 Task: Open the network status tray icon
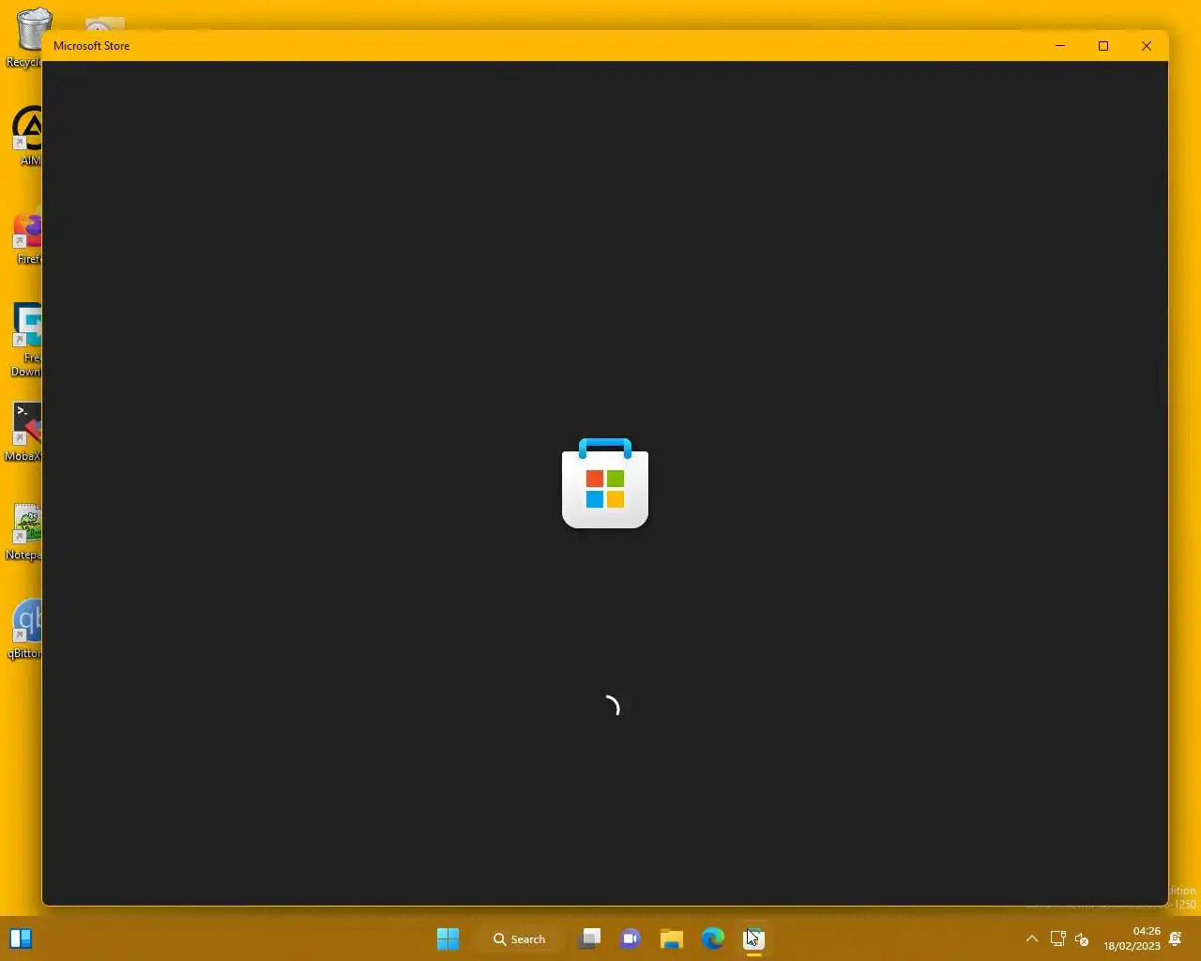[1057, 938]
